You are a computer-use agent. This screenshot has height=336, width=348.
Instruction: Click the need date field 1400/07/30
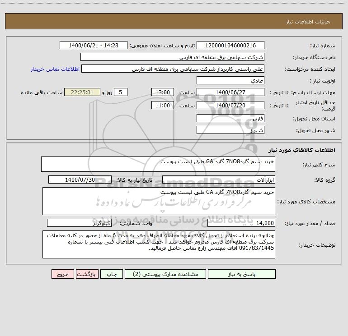pyautogui.click(x=80, y=180)
